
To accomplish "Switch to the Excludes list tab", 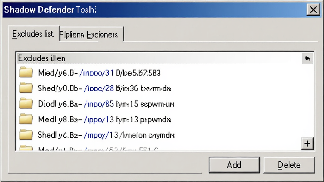I will [34, 34].
